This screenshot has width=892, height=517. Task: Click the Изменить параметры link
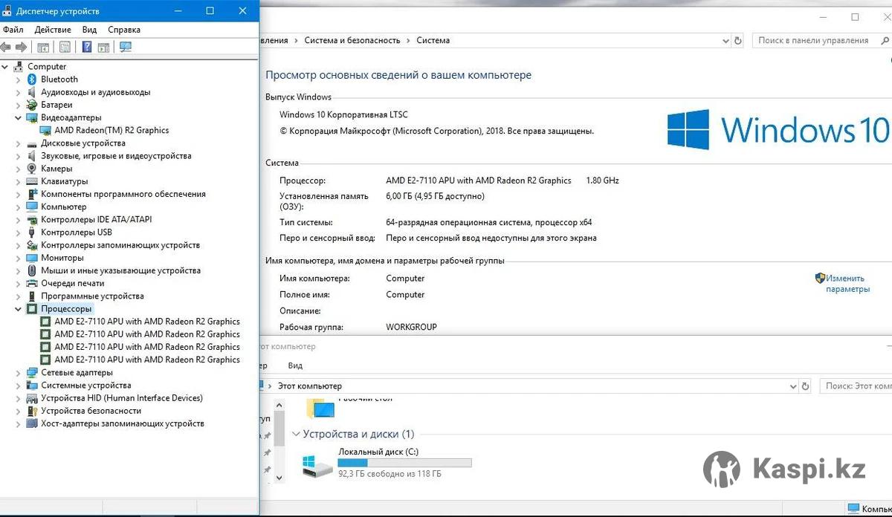click(847, 284)
